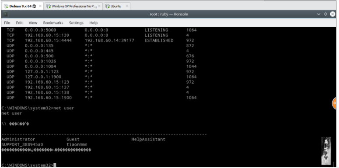This screenshot has height=168, width=339.
Task: Click the UDP address 0.0.0.0:445
Action: (x=39, y=51)
